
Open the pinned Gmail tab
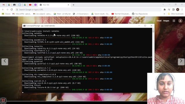point(4,5)
